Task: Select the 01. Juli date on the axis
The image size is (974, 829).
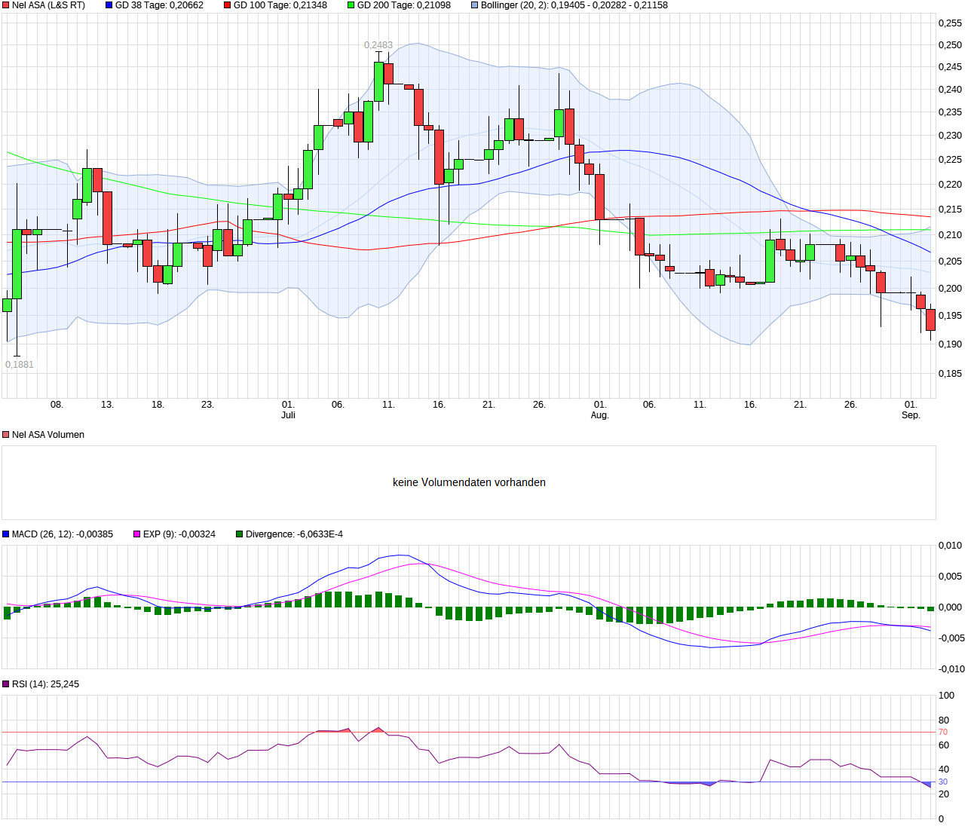Action: coord(288,410)
